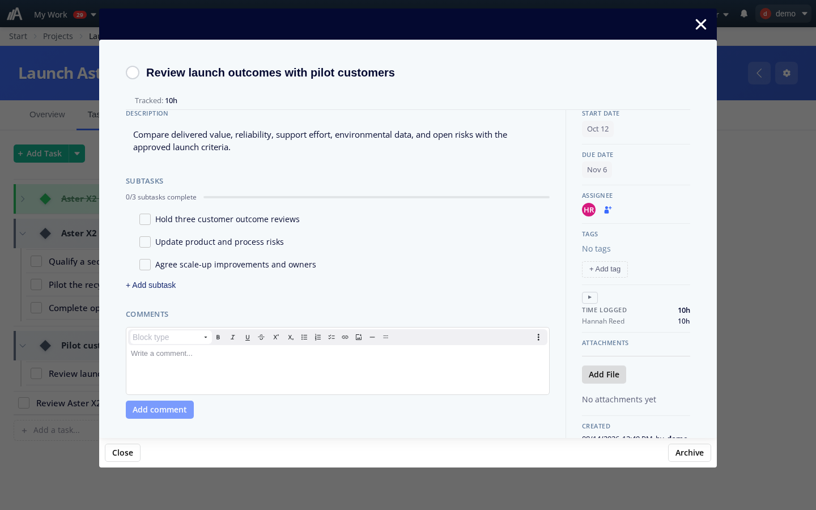Open the Block type dropdown
816x510 pixels.
click(171, 337)
